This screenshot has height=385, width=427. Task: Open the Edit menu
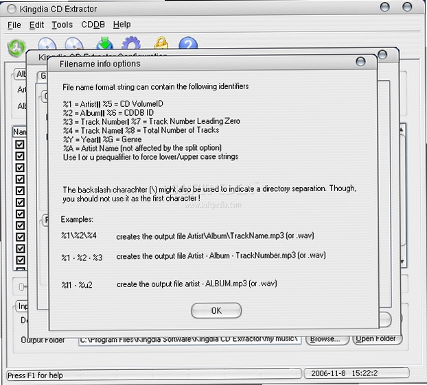tap(36, 25)
